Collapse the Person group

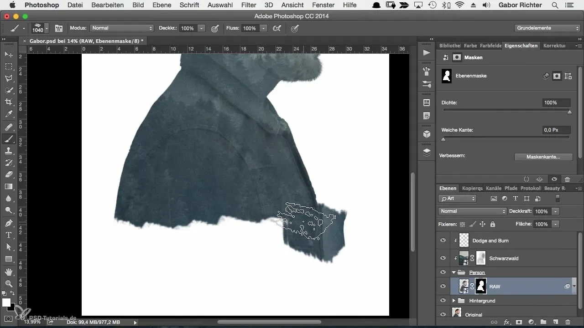pos(454,272)
